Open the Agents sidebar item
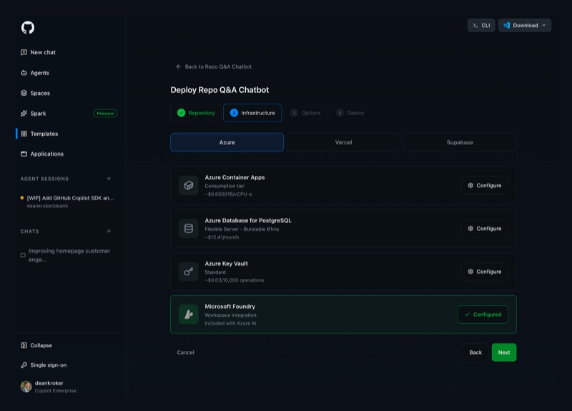 [x=39, y=73]
